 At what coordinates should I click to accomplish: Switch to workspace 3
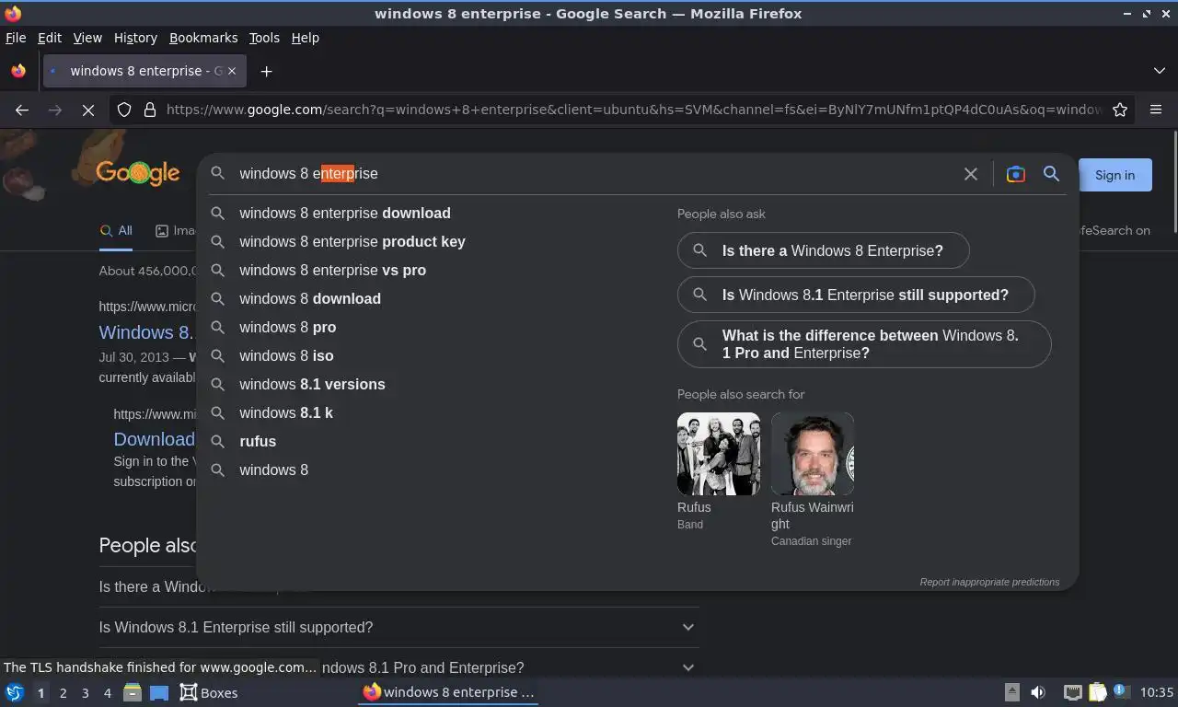86,693
